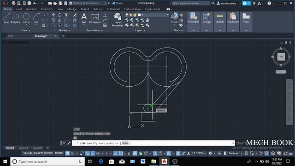Open the Layer Properties manager

[x=118, y=20]
